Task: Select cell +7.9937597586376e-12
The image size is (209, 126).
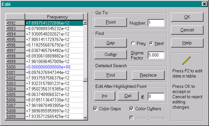Action: point(54,78)
